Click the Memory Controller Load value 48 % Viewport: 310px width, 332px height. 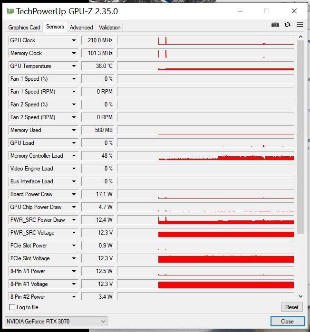(x=98, y=156)
